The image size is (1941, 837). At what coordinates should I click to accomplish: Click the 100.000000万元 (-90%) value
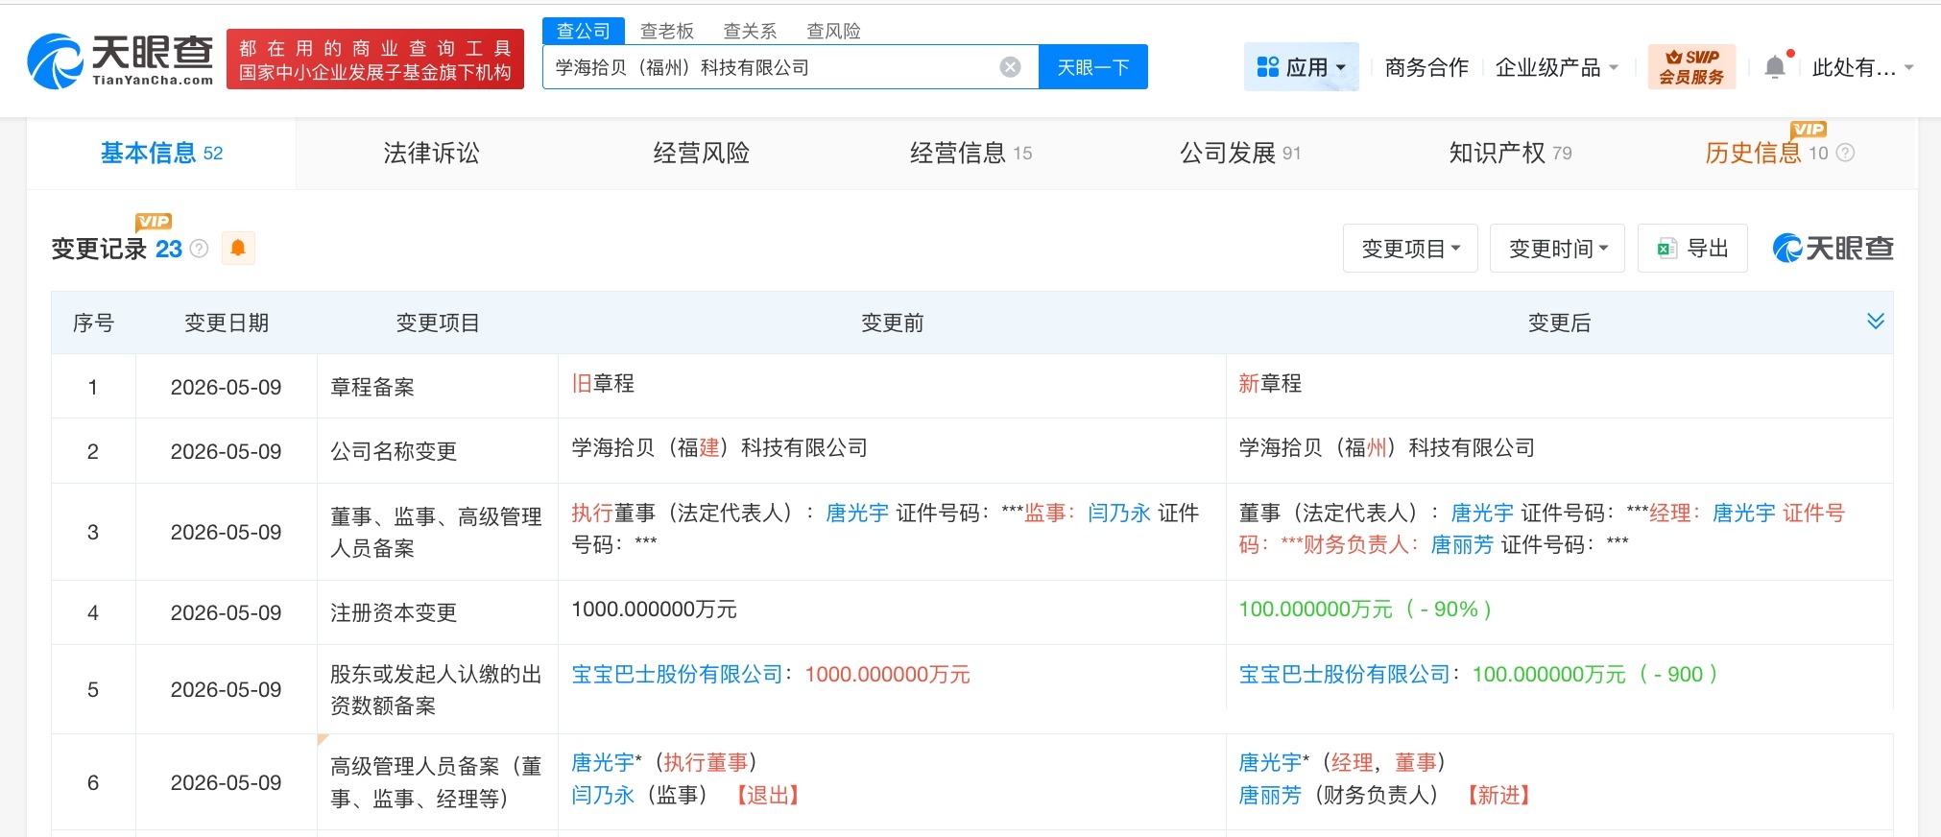click(x=1365, y=610)
